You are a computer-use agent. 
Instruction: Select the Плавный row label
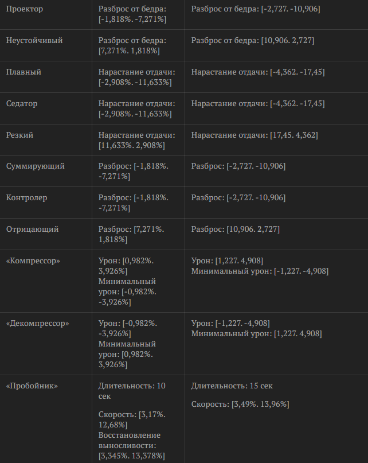(24, 72)
